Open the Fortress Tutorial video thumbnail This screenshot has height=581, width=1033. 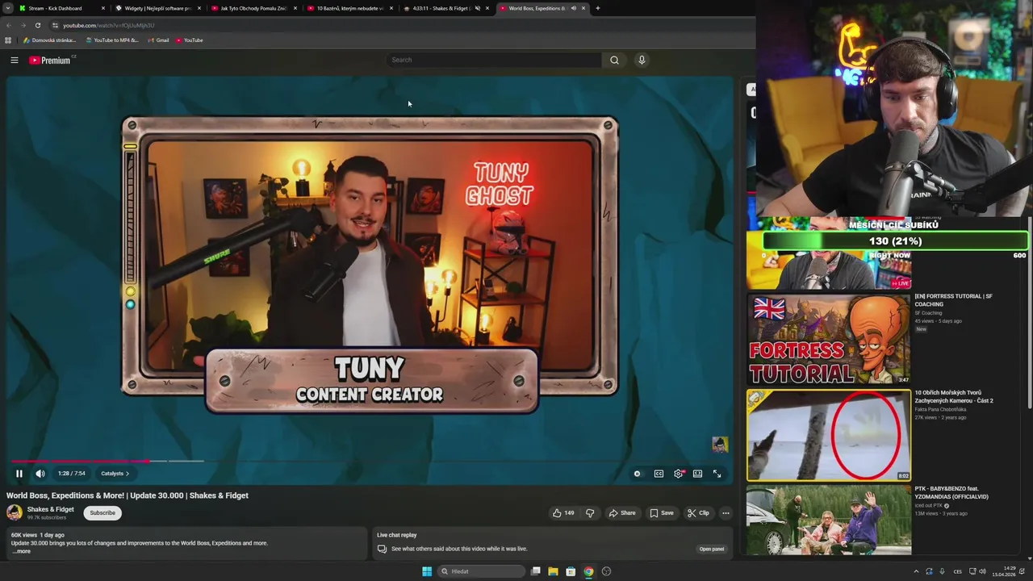pyautogui.click(x=829, y=340)
